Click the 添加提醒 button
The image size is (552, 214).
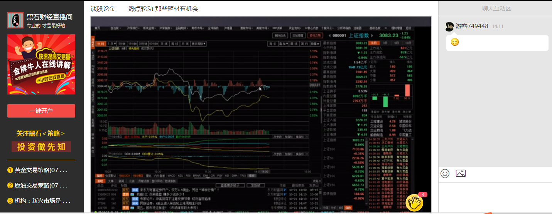tap(297, 35)
